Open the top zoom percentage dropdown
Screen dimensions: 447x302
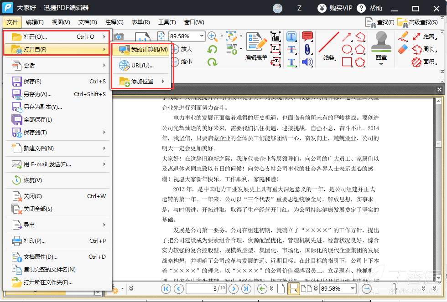(202, 36)
